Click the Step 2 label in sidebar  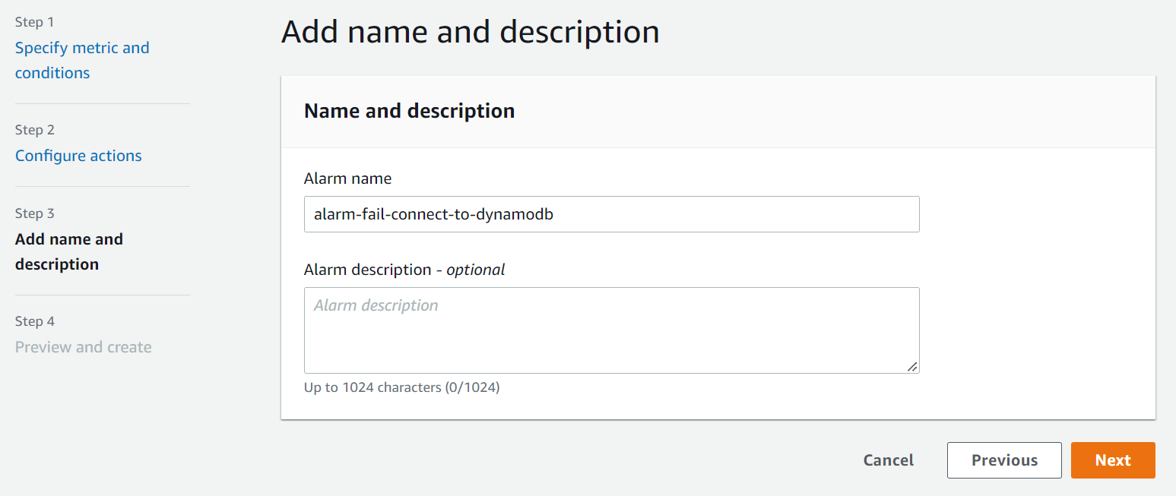(35, 130)
